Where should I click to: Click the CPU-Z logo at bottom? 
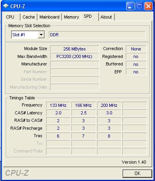tap(17, 173)
